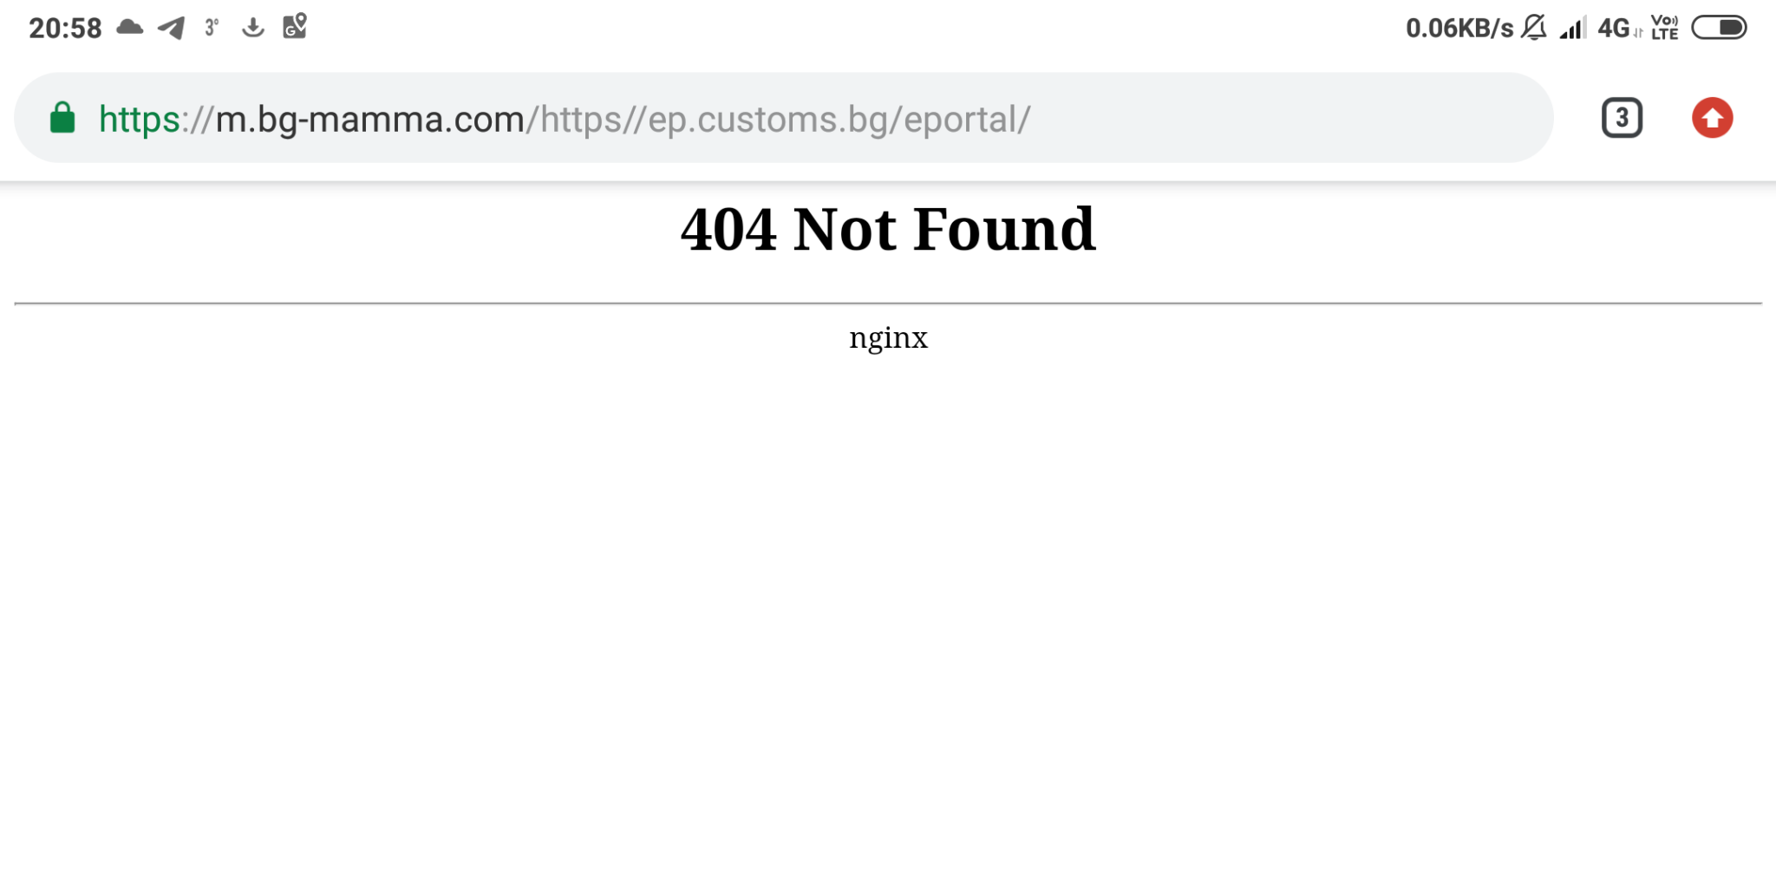Click the m.bg-mamma.com URL in address bar
Viewport: 1776px width, 888px height.
tap(370, 120)
